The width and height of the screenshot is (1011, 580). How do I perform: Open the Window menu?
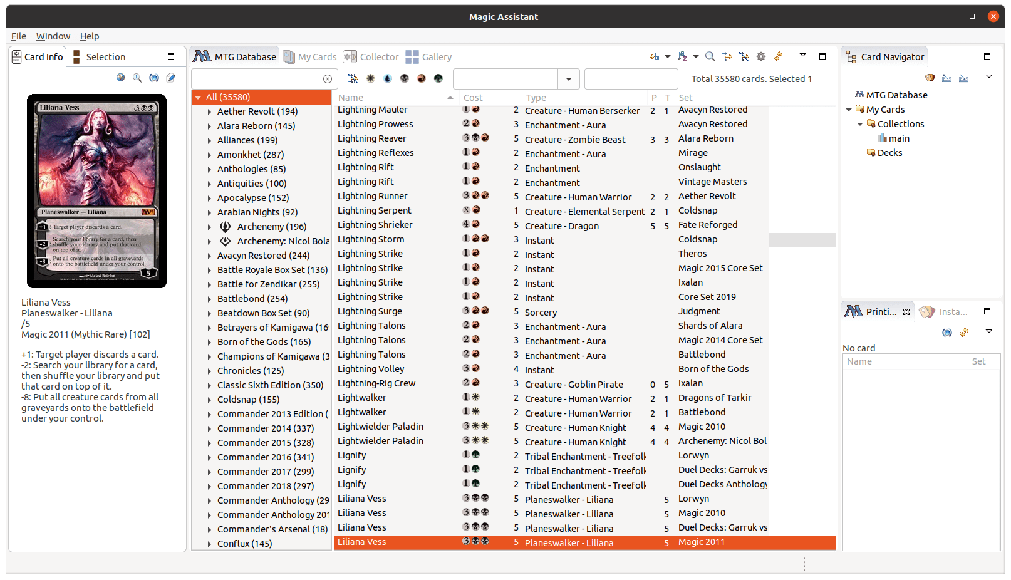53,36
